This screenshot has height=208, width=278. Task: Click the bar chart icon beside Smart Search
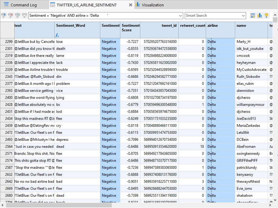259,16
